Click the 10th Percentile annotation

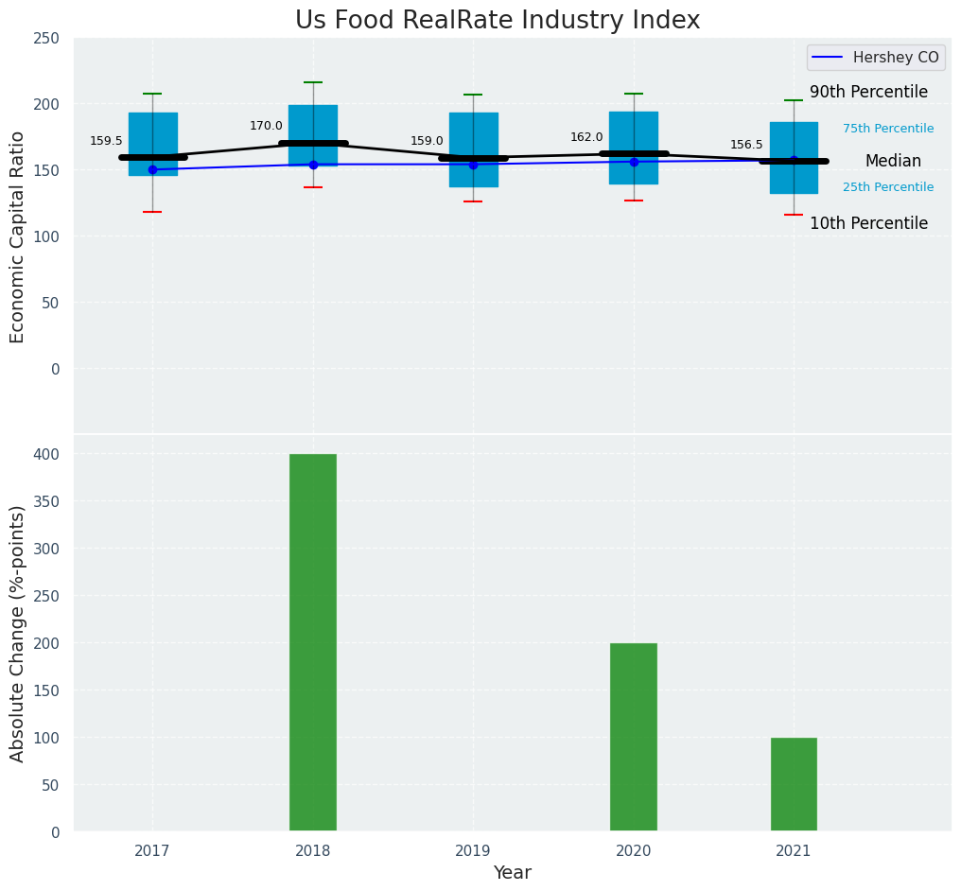tap(868, 224)
